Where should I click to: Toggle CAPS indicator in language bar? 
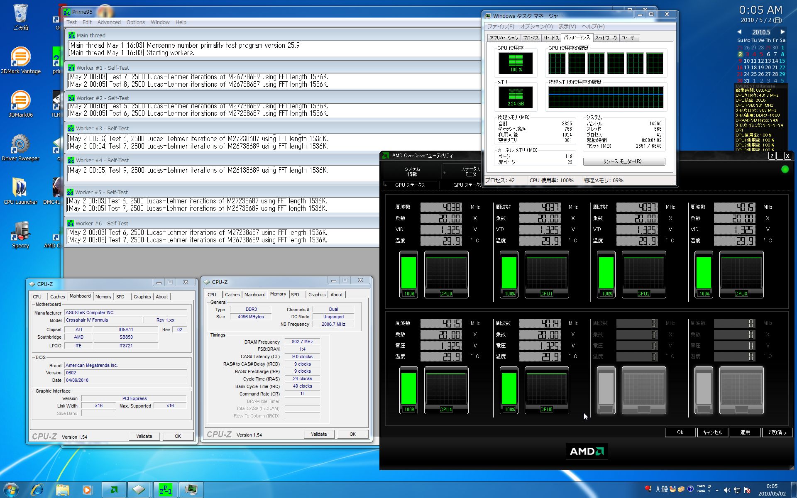(x=701, y=486)
